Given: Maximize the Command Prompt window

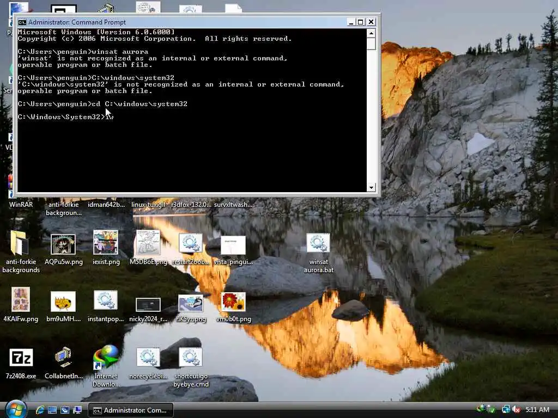Looking at the screenshot, I should point(361,22).
